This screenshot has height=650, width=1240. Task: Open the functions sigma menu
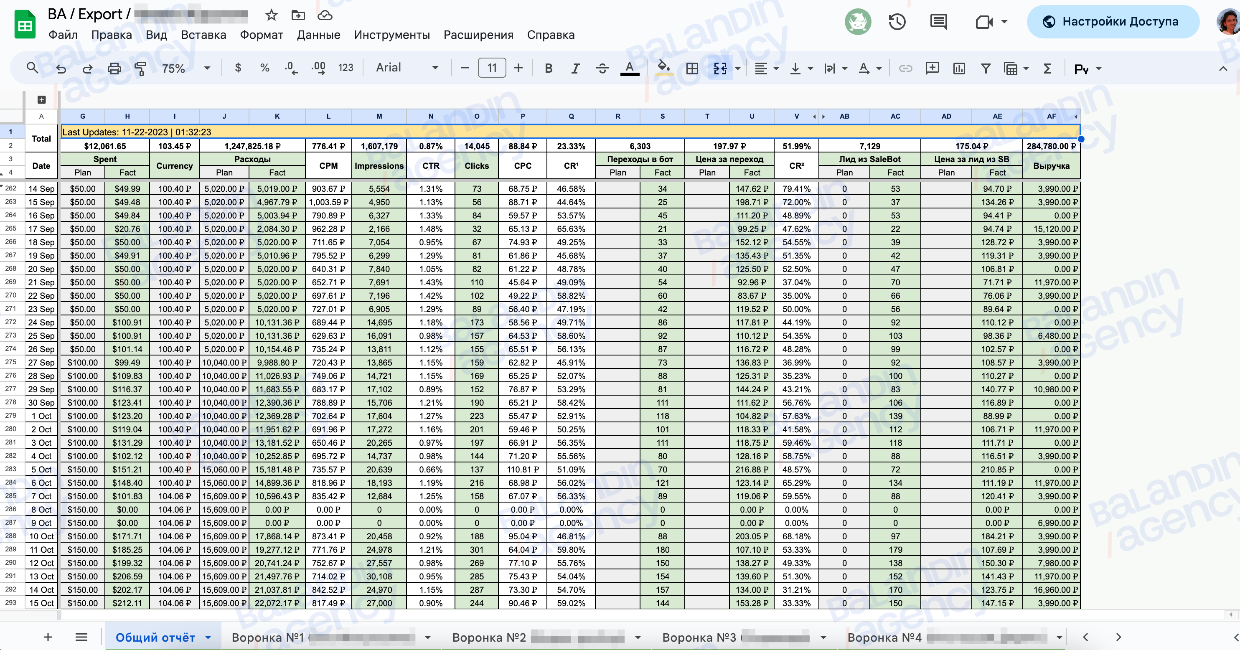pyautogui.click(x=1047, y=69)
